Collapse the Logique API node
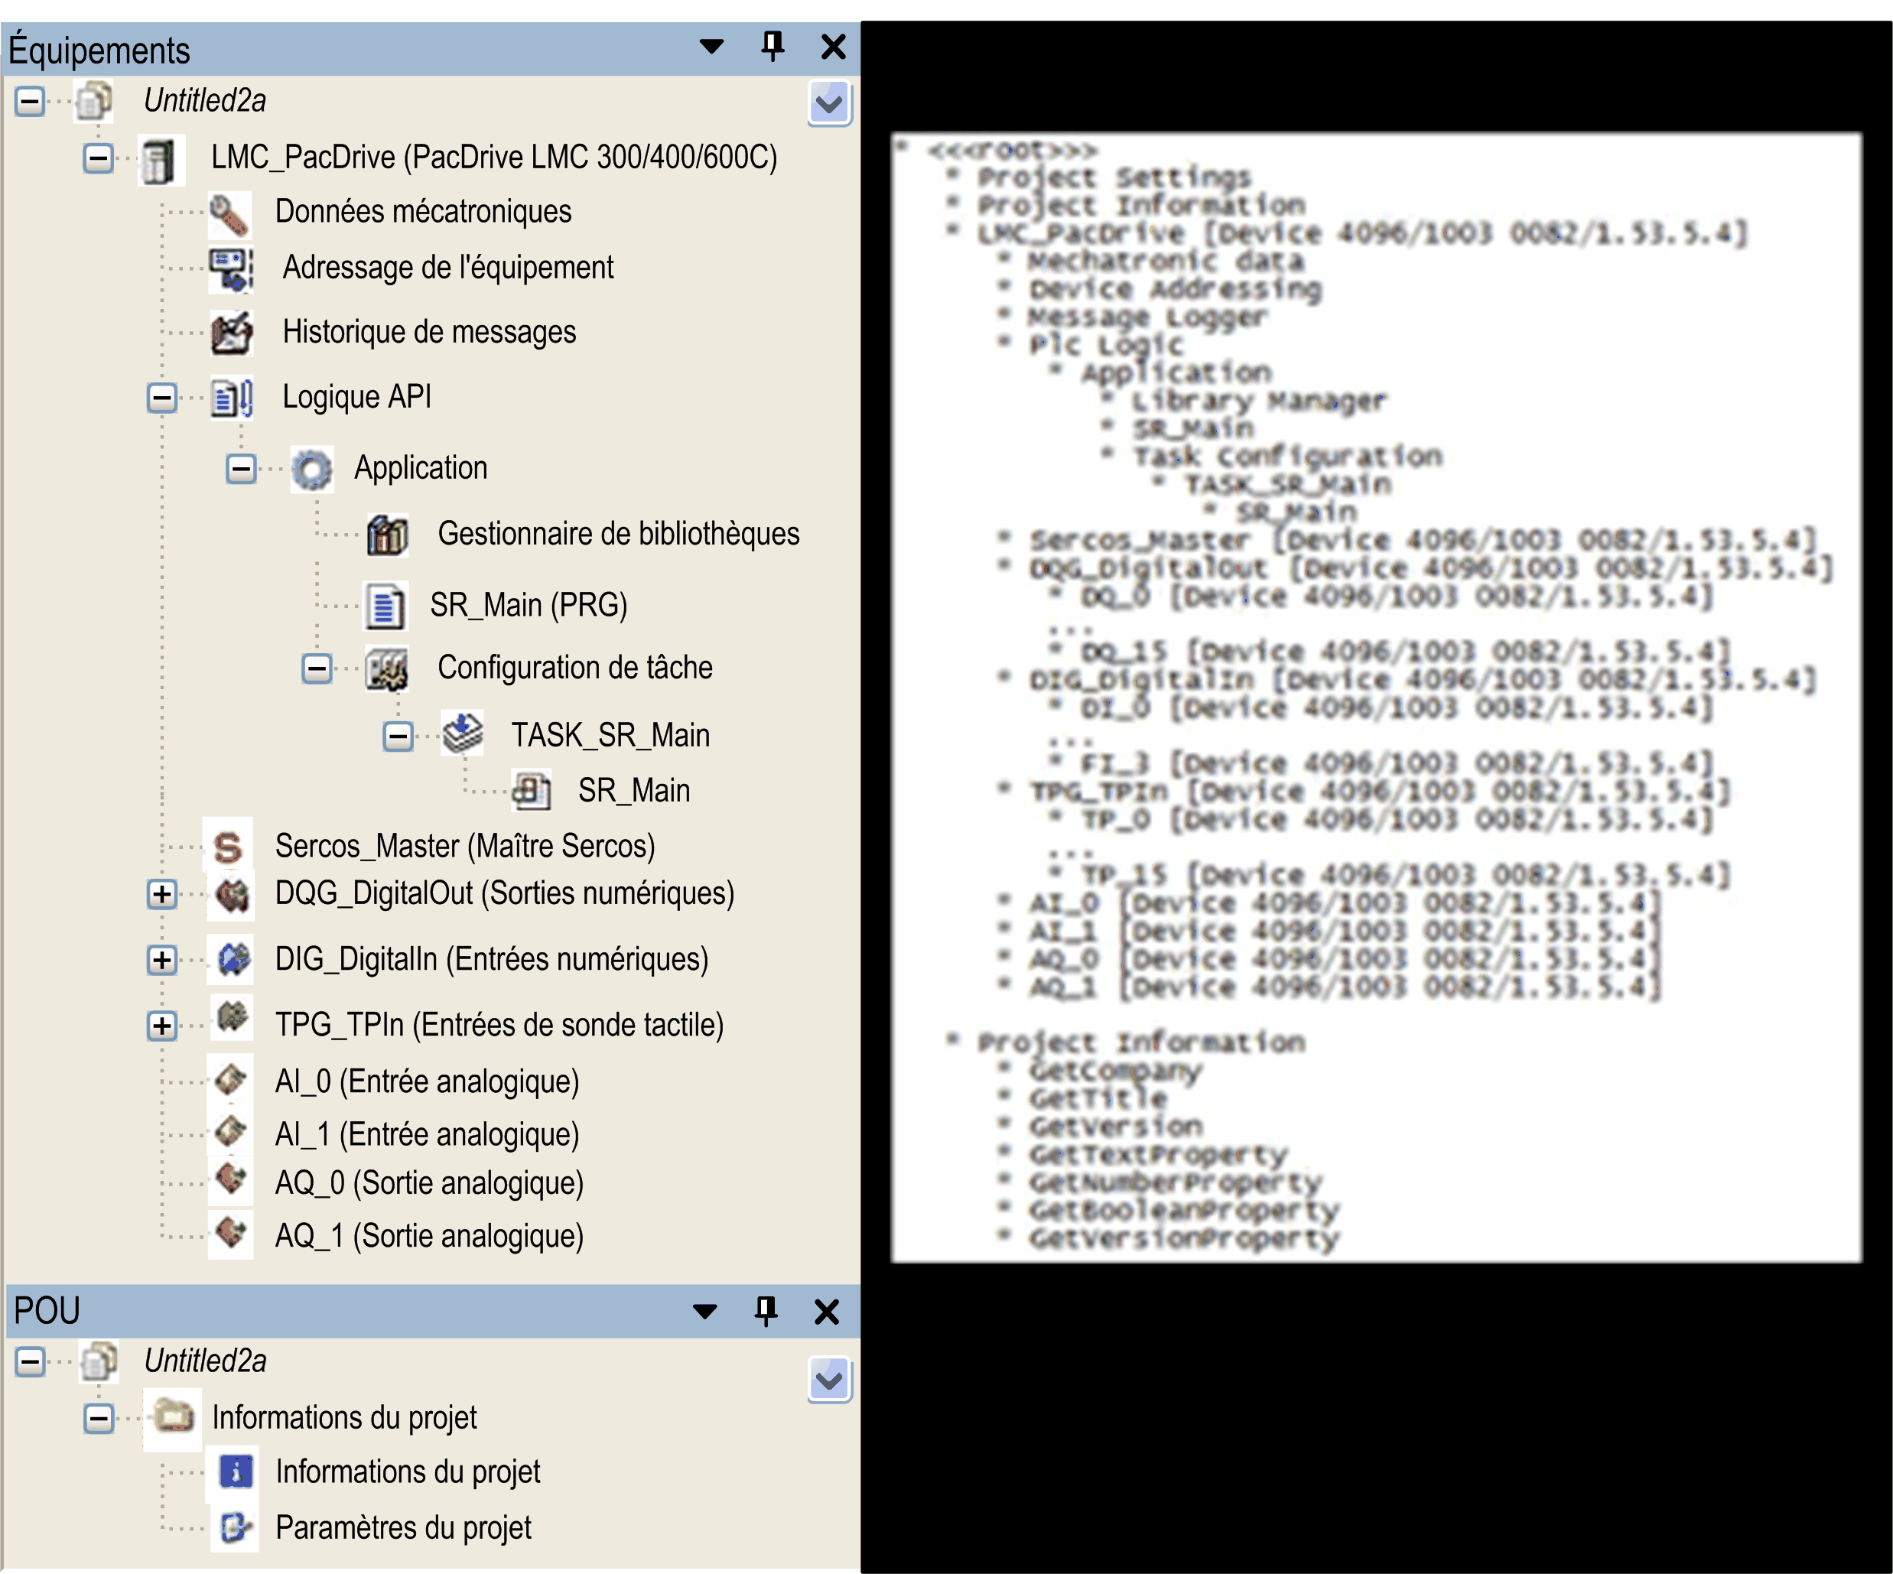Screen dimensions: 1893x1574 click(162, 398)
